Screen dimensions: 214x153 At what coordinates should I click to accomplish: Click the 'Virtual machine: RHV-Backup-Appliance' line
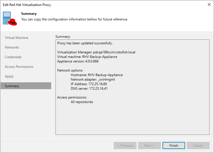click(87, 57)
